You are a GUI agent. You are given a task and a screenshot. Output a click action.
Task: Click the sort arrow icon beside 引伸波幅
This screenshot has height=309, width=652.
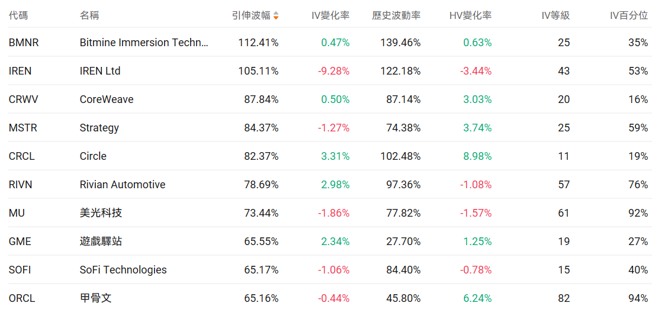pyautogui.click(x=276, y=15)
